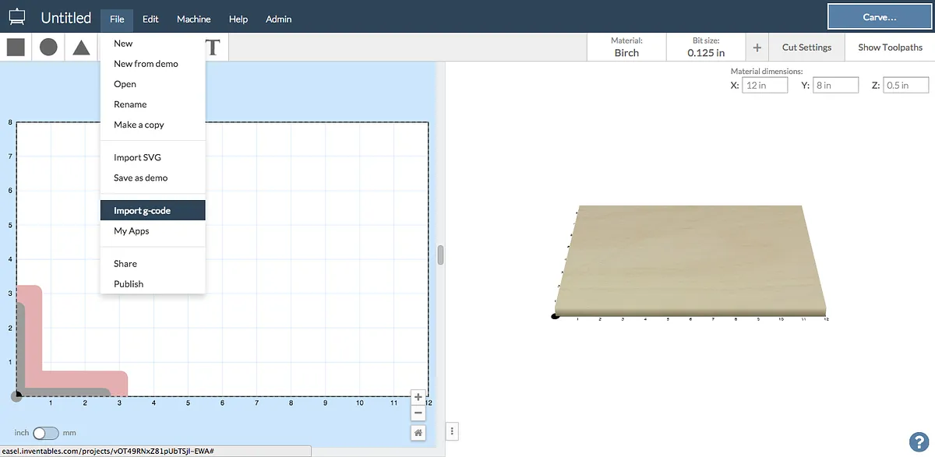935x457 pixels.
Task: Select the Text tool
Action: (x=212, y=47)
